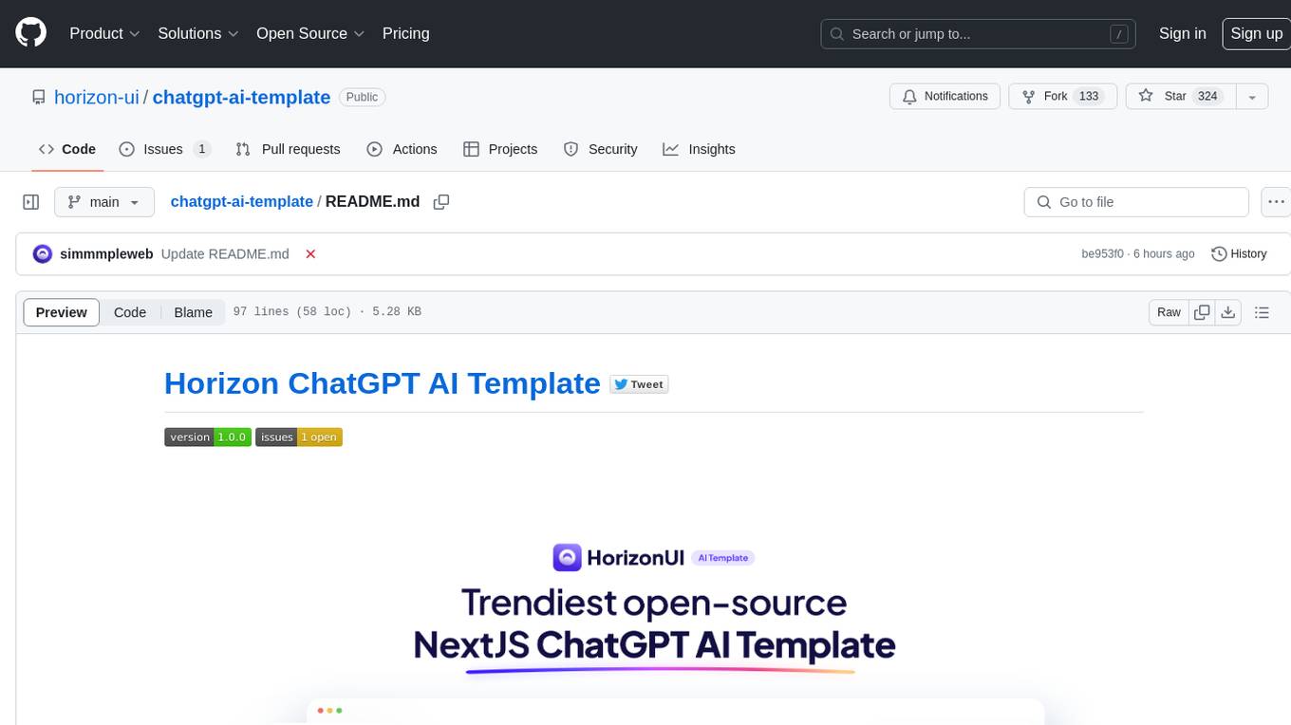Expand the Open Source menu
The height and width of the screenshot is (725, 1291).
[x=310, y=33]
